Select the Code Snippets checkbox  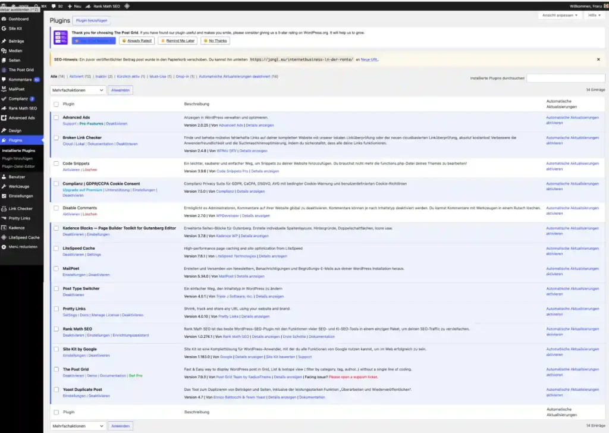click(56, 164)
